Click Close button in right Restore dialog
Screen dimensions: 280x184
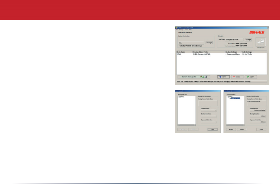(x=261, y=129)
